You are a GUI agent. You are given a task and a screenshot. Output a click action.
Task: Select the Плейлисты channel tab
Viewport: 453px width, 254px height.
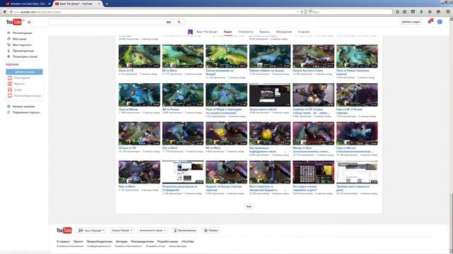point(246,32)
